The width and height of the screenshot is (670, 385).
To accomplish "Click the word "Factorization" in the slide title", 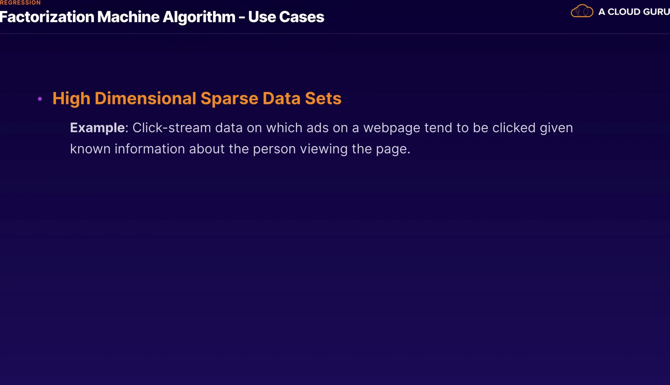I will 47,17.
